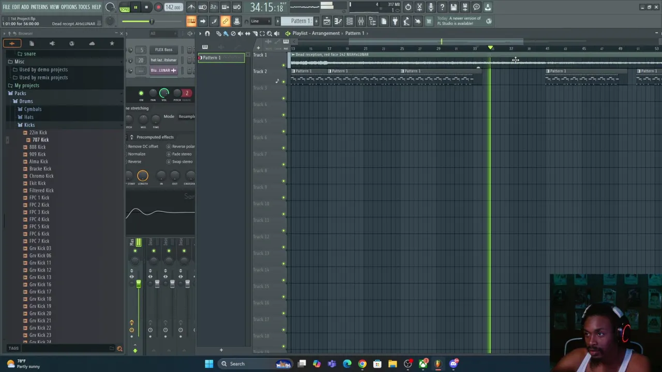Image resolution: width=662 pixels, height=372 pixels.
Task: Open the playlist view icon
Action: click(x=327, y=21)
